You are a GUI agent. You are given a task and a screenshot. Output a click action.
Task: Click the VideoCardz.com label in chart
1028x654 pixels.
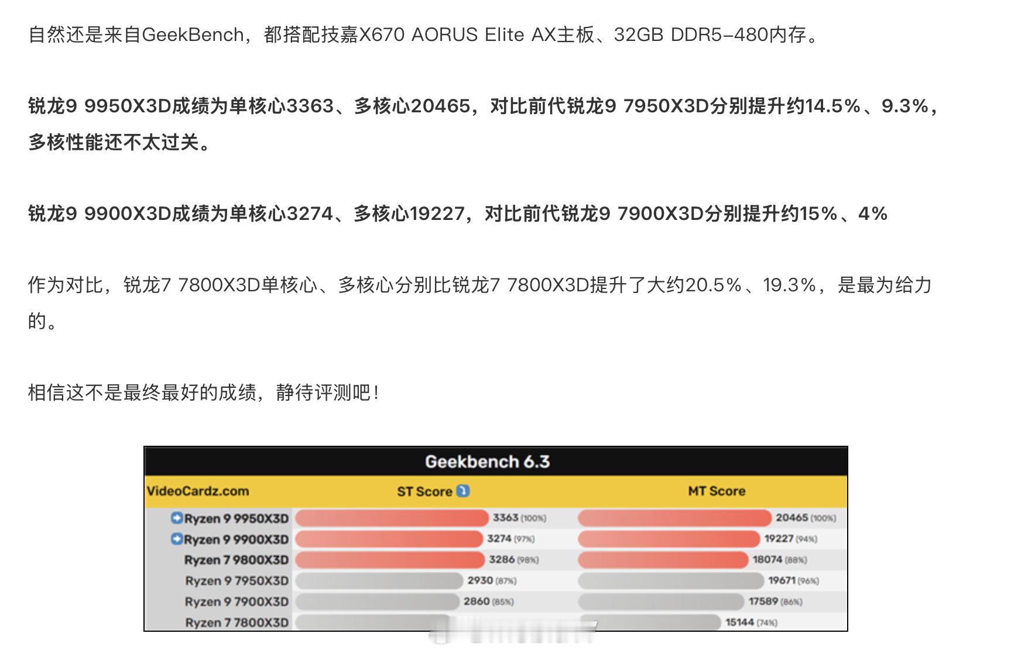(198, 491)
